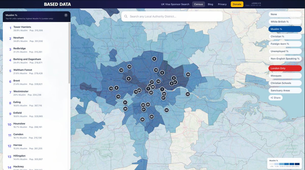305x170 pixels.
Task: Select the Unemployed % layer
Action: (285, 51)
